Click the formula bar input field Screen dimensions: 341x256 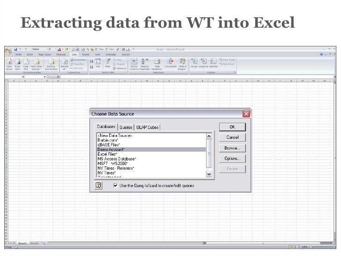coord(197,77)
